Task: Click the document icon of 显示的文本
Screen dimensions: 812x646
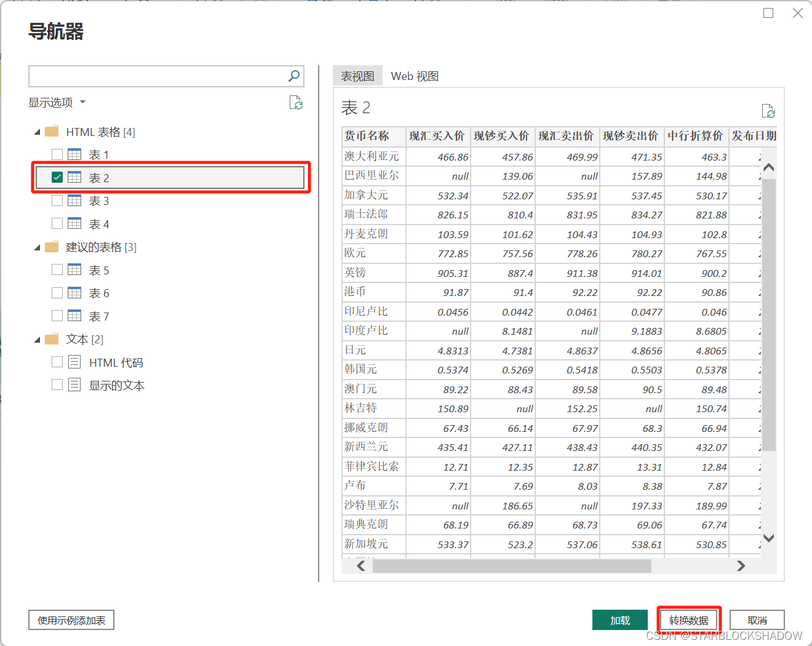Action: tap(74, 385)
